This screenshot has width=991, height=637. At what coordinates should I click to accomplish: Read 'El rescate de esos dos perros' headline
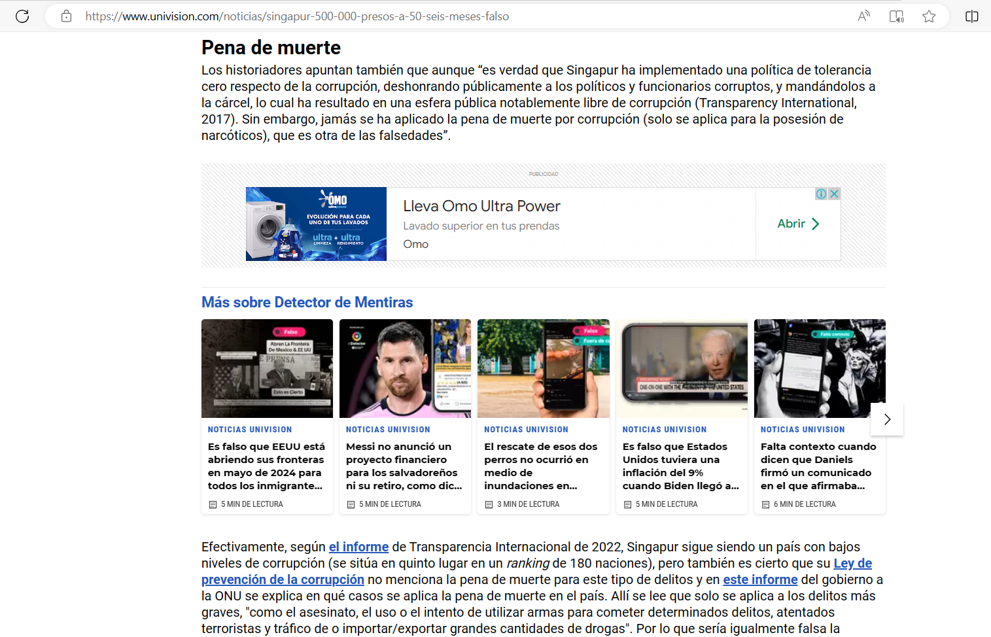pyautogui.click(x=541, y=466)
